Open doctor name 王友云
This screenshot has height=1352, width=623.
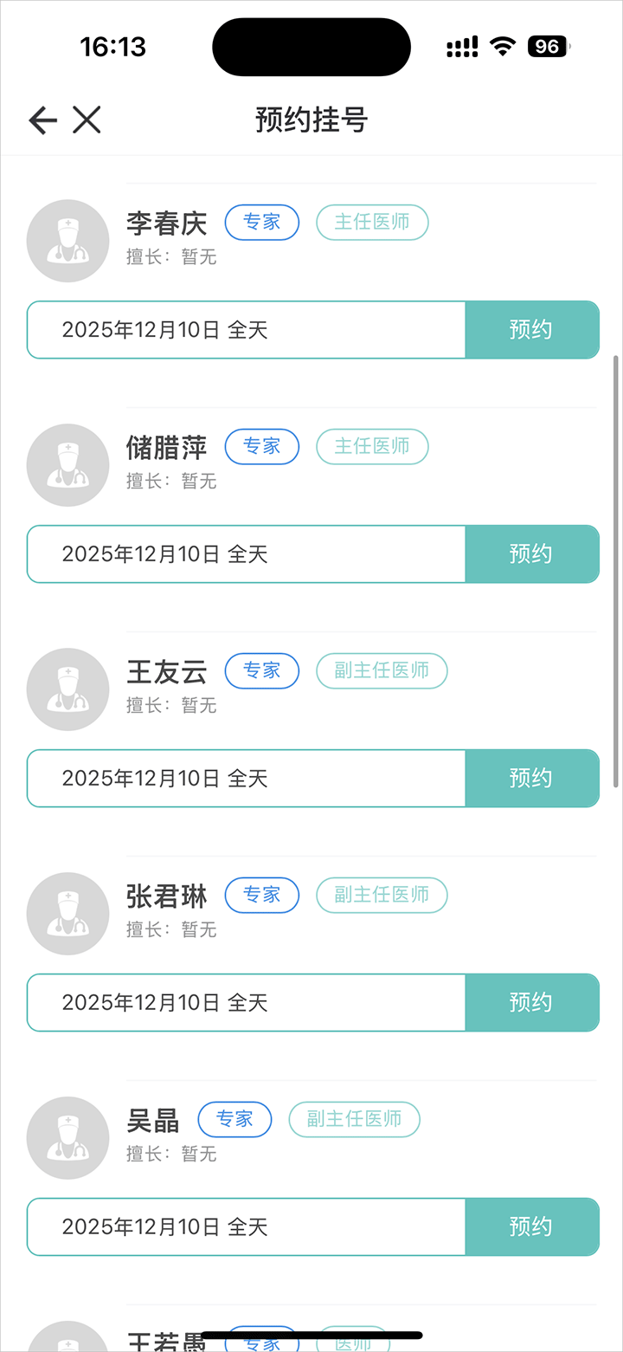click(x=167, y=672)
